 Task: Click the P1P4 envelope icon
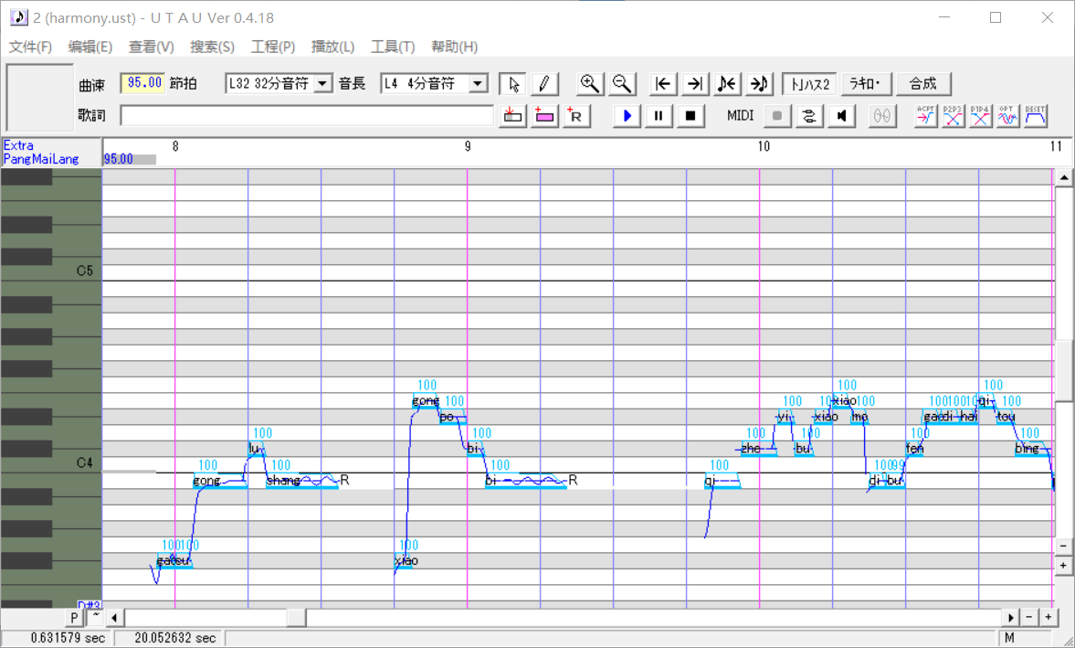[x=980, y=116]
